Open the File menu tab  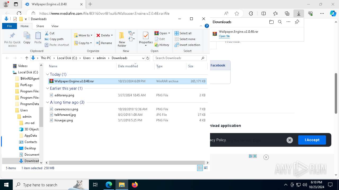pos(10,26)
